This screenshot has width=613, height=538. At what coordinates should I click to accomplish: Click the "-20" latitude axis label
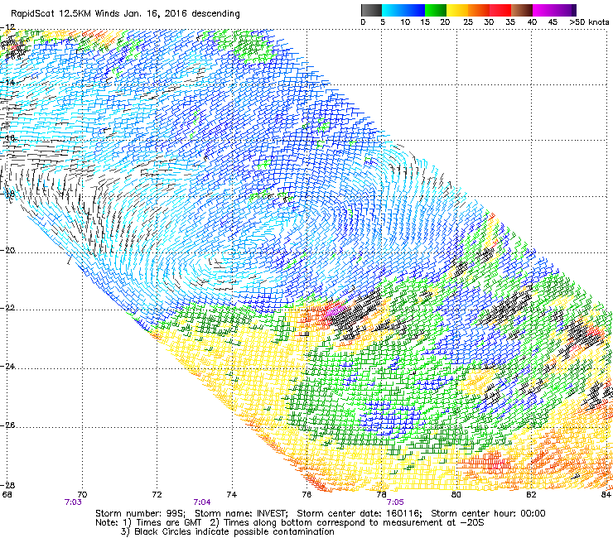pos(7,251)
